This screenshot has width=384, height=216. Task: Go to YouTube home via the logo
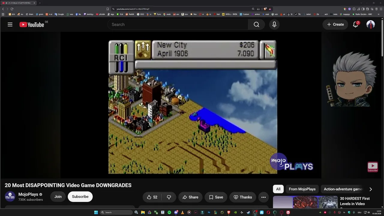click(x=32, y=25)
